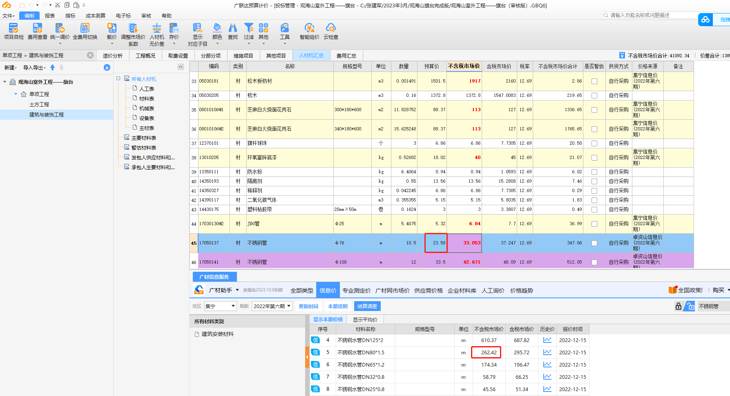Toggle 是否暂估 checkbox for 松木板枋材
Screen dimensions: 730x396
point(594,81)
